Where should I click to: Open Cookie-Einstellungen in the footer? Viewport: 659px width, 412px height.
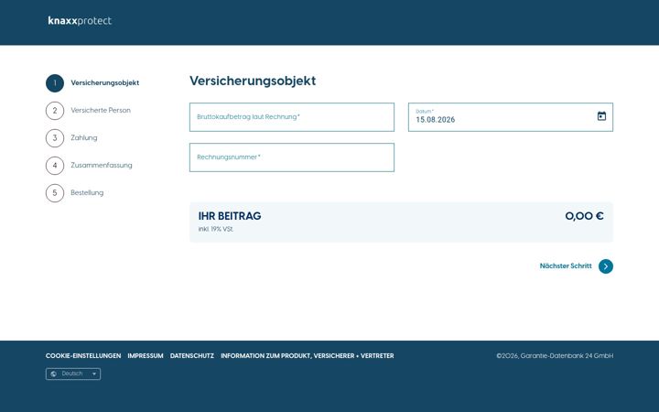83,355
